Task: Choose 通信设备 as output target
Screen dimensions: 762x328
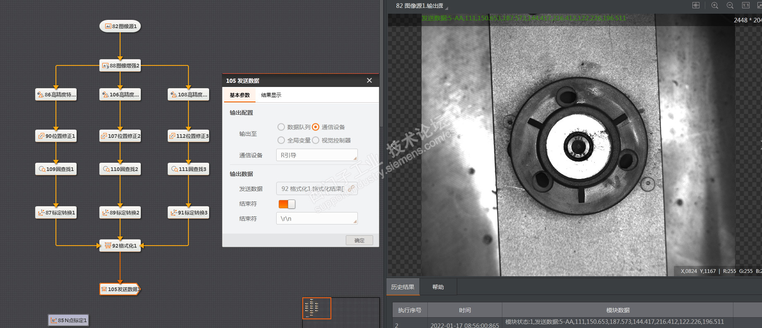Action: (316, 127)
